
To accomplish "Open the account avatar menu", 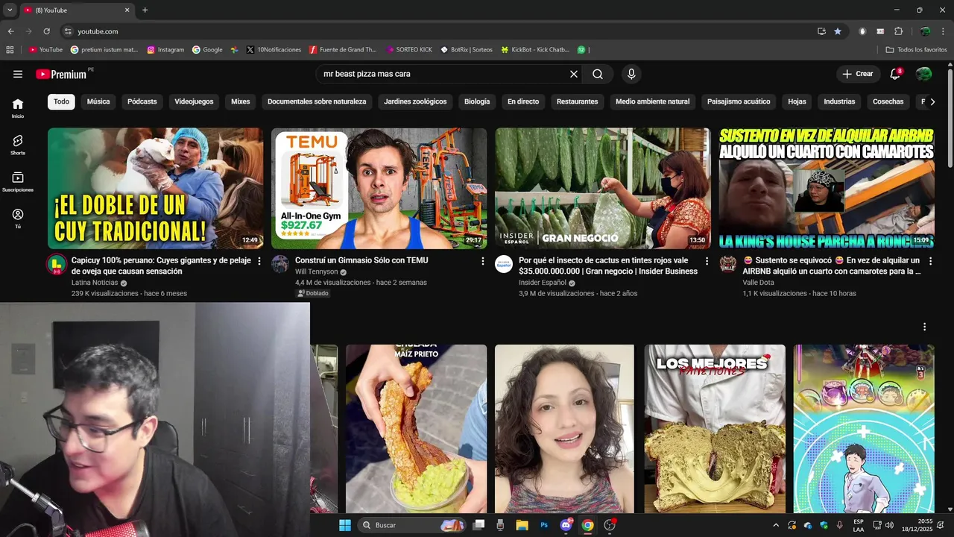I will point(923,74).
